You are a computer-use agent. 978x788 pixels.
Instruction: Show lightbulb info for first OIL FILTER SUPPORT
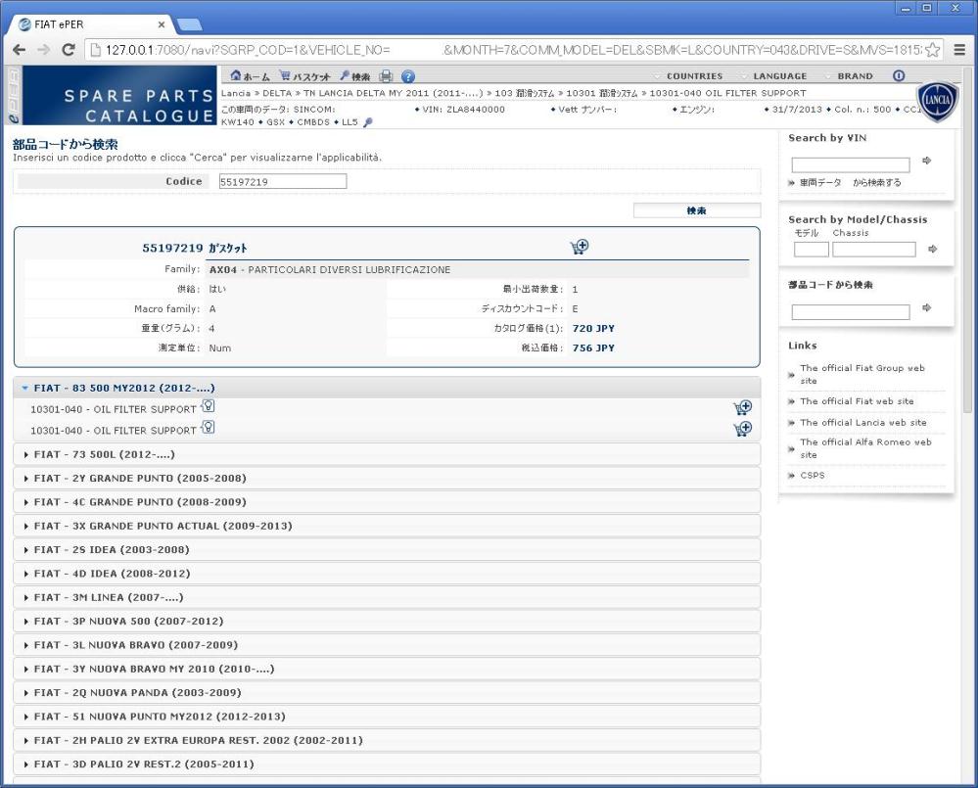209,406
